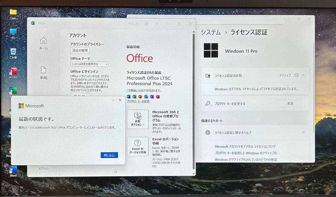Select the Excel icon in product information
The width and height of the screenshot is (336, 197).
pos(134,97)
